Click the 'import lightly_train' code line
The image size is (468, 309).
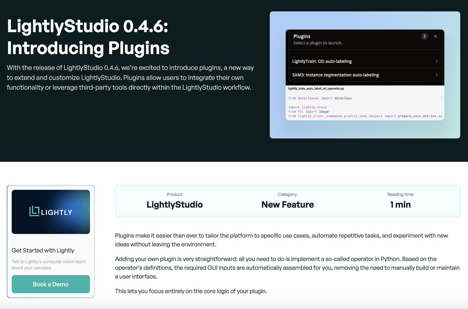(307, 107)
